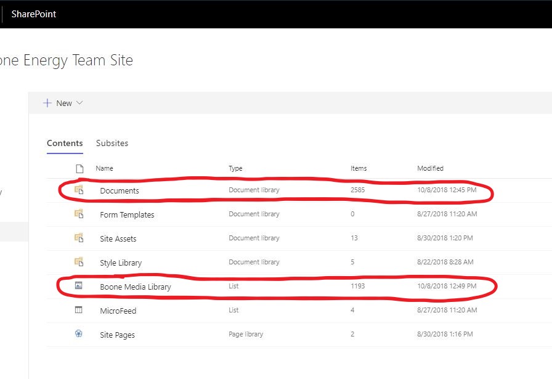Screen dimensions: 552x379
Task: Click the 2585 items count for Documents
Action: tap(357, 190)
